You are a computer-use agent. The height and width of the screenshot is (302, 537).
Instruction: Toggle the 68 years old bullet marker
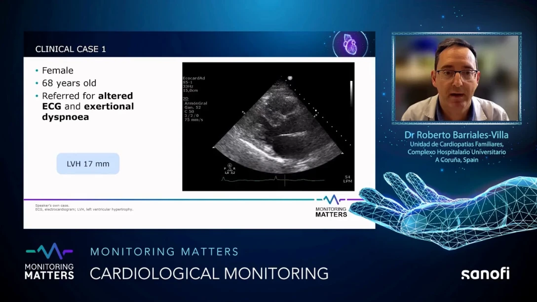point(37,83)
